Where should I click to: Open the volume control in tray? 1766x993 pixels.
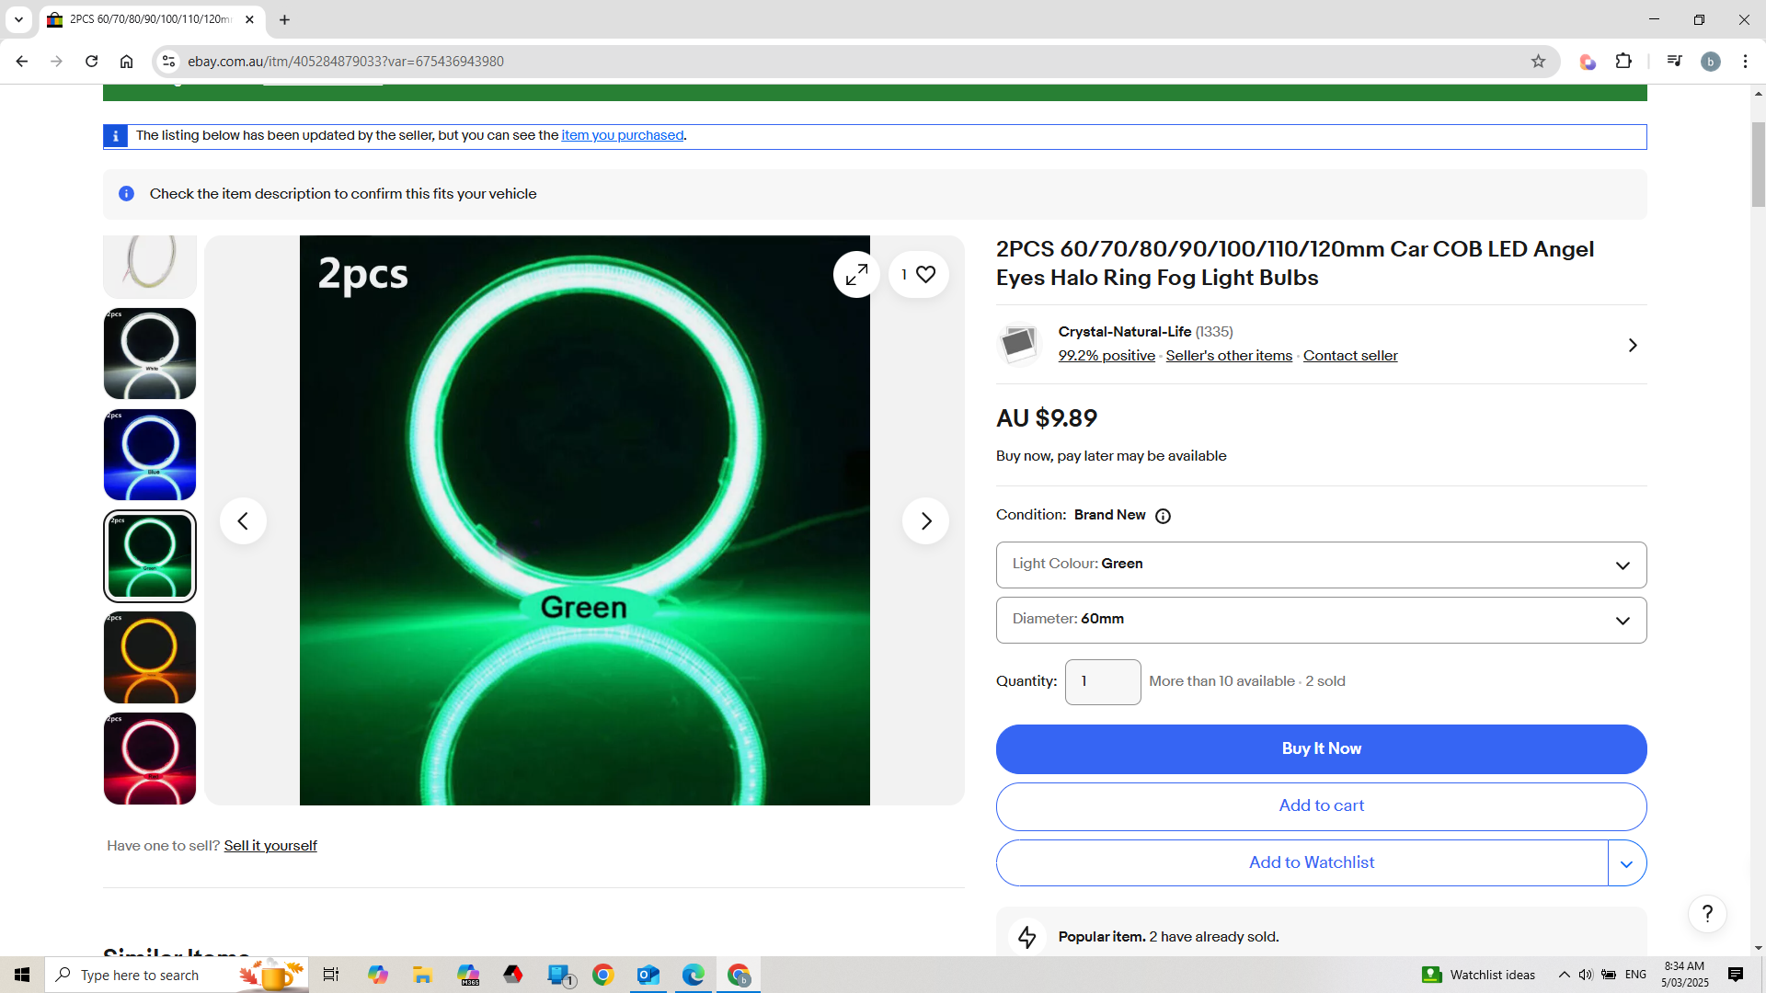tap(1586, 975)
